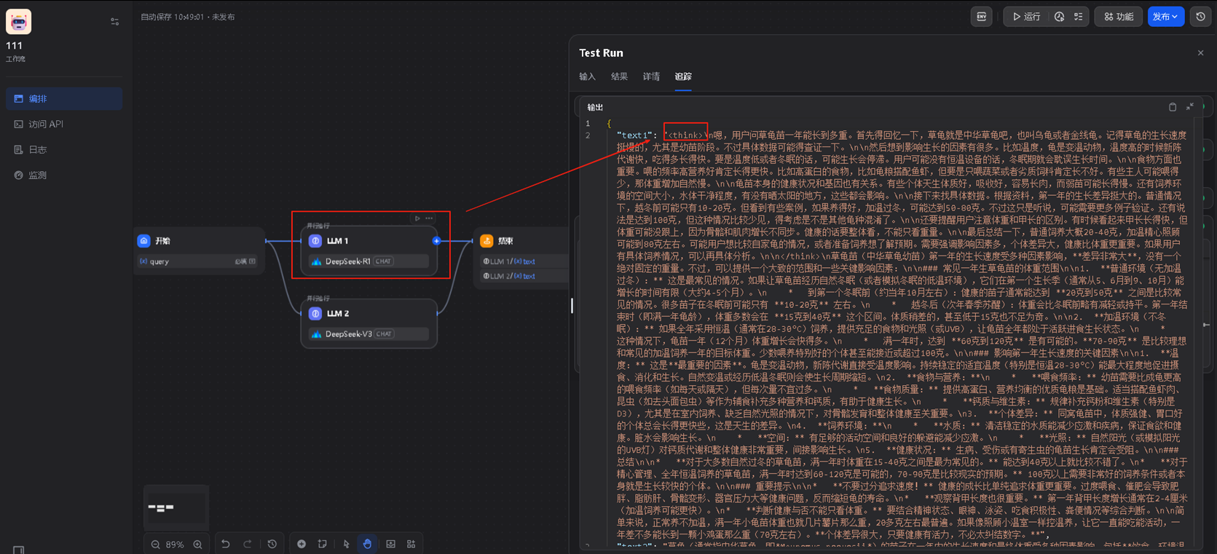The height and width of the screenshot is (554, 1217).
Task: Zoom out the workflow canvas
Action: [x=155, y=545]
